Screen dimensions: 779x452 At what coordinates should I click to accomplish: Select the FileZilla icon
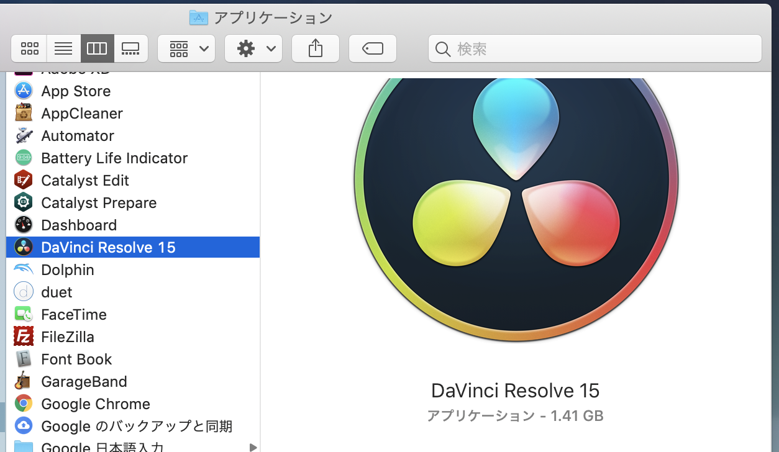tap(24, 337)
